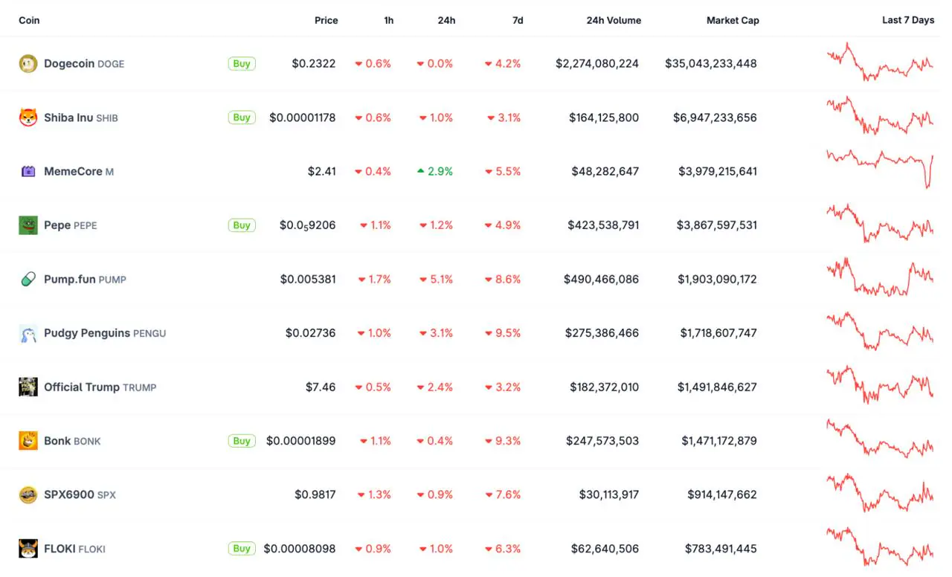The image size is (952, 577).
Task: Sort the table by 24h Volume column
Action: pos(614,20)
